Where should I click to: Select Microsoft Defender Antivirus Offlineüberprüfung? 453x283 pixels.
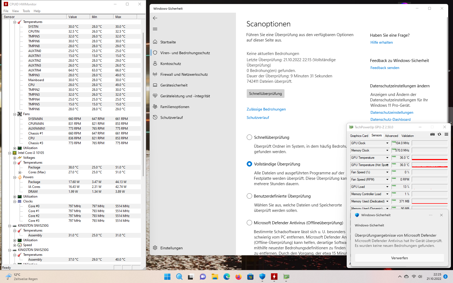click(249, 223)
